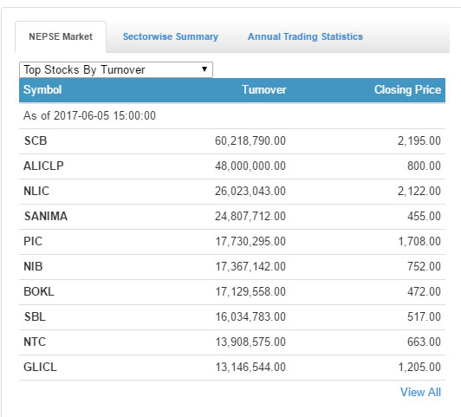Click closing price 2,122.00
This screenshot has height=417, width=461.
[x=419, y=191]
